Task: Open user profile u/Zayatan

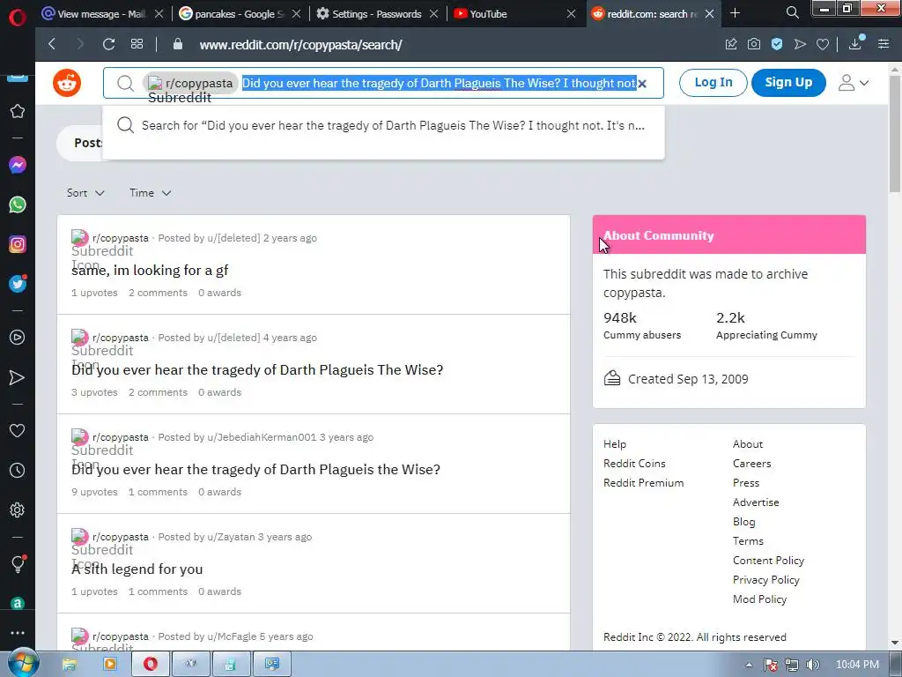Action: [232, 537]
